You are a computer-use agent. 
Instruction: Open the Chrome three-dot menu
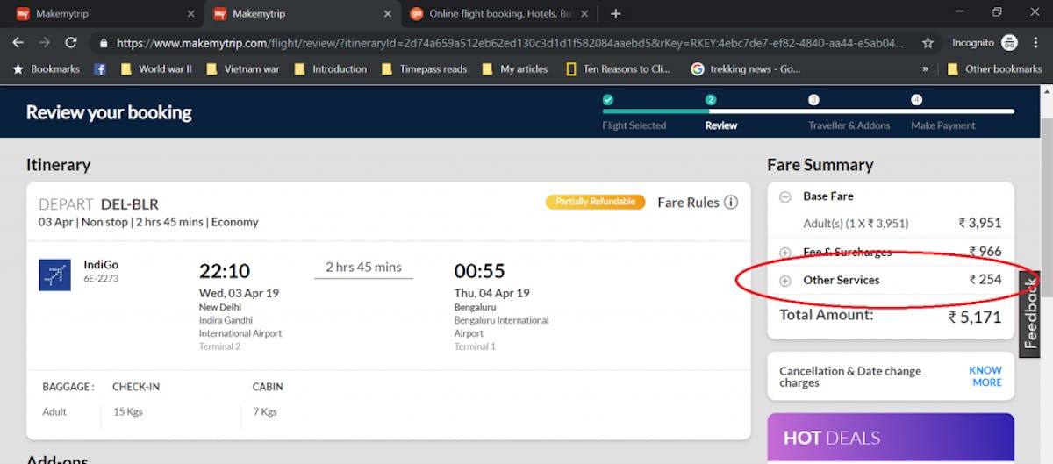(1036, 42)
